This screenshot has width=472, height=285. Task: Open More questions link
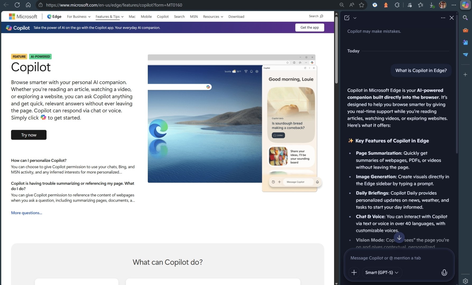pyautogui.click(x=26, y=213)
